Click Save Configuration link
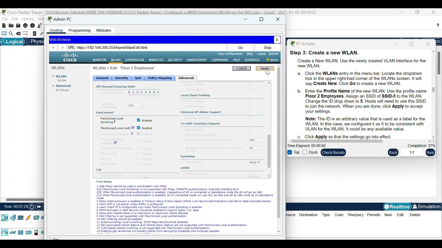Viewport: 442px width, 248px height. click(x=230, y=54)
